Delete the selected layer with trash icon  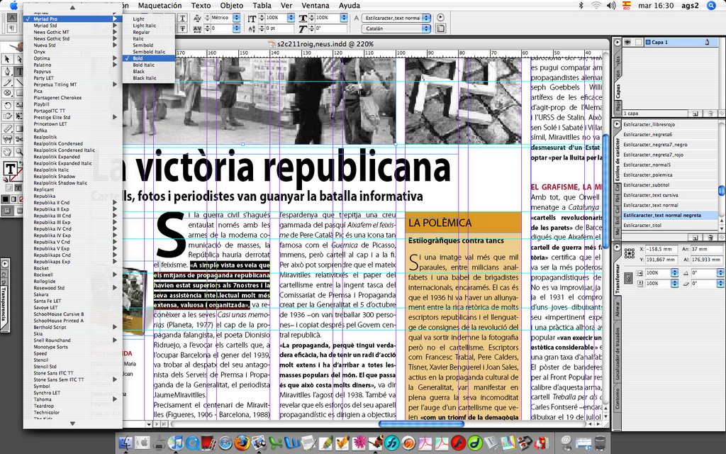[710, 113]
